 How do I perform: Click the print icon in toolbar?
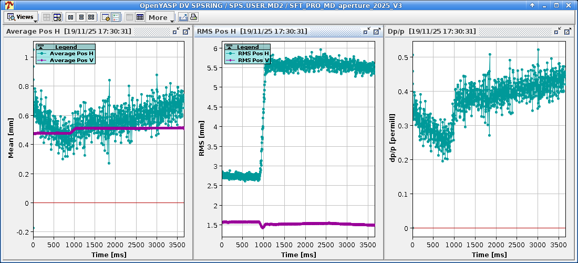tap(193, 17)
